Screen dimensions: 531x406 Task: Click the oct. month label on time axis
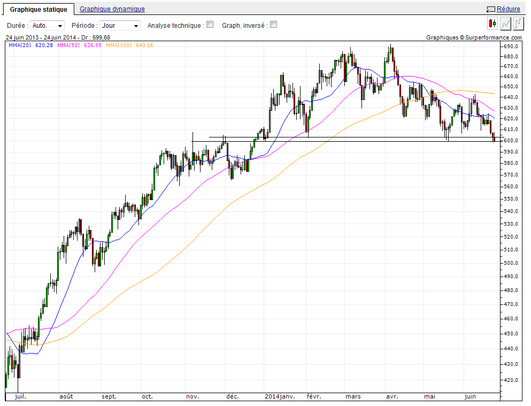147,396
